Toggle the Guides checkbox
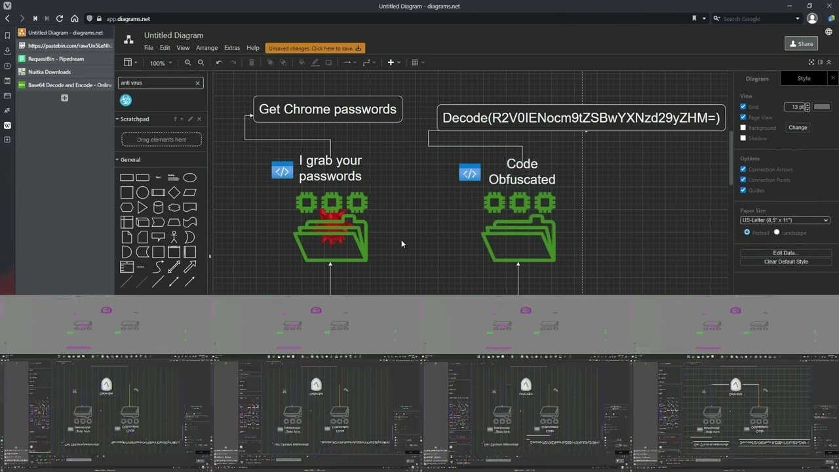 pos(743,190)
